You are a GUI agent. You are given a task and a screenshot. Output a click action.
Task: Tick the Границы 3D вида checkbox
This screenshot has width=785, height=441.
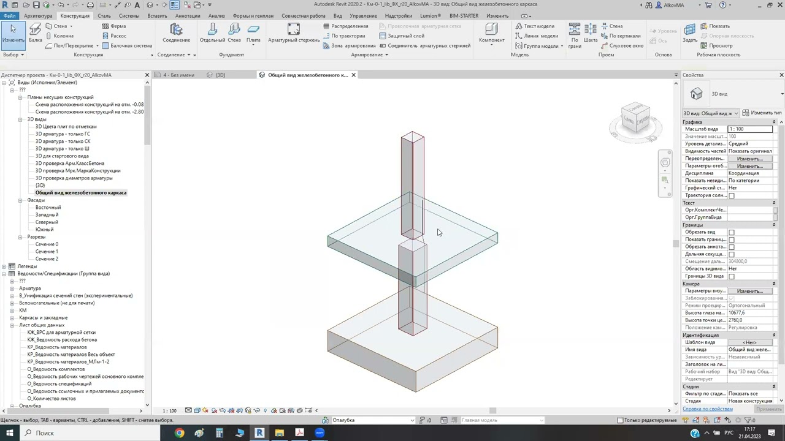pyautogui.click(x=731, y=276)
